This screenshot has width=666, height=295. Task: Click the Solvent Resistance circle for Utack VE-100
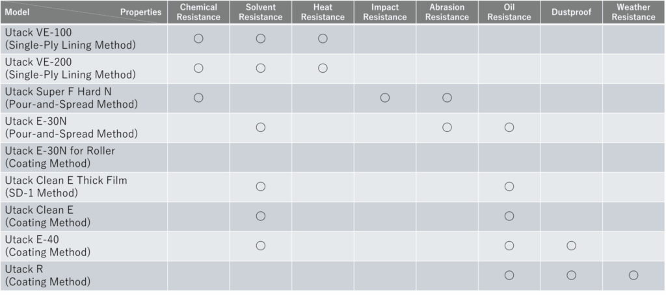coord(261,38)
